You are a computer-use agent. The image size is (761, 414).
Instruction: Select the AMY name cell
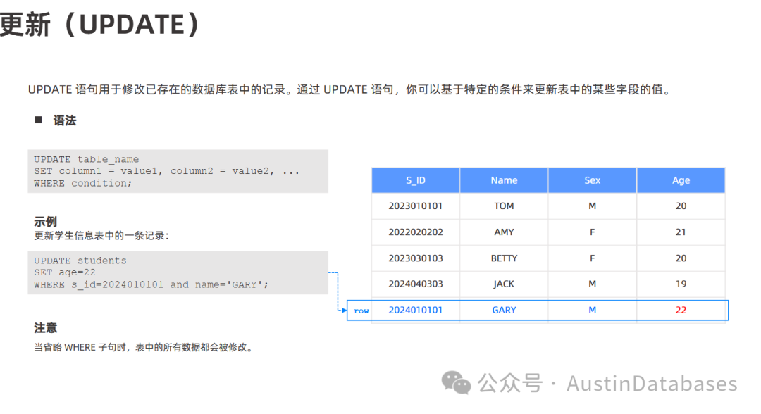(x=504, y=232)
